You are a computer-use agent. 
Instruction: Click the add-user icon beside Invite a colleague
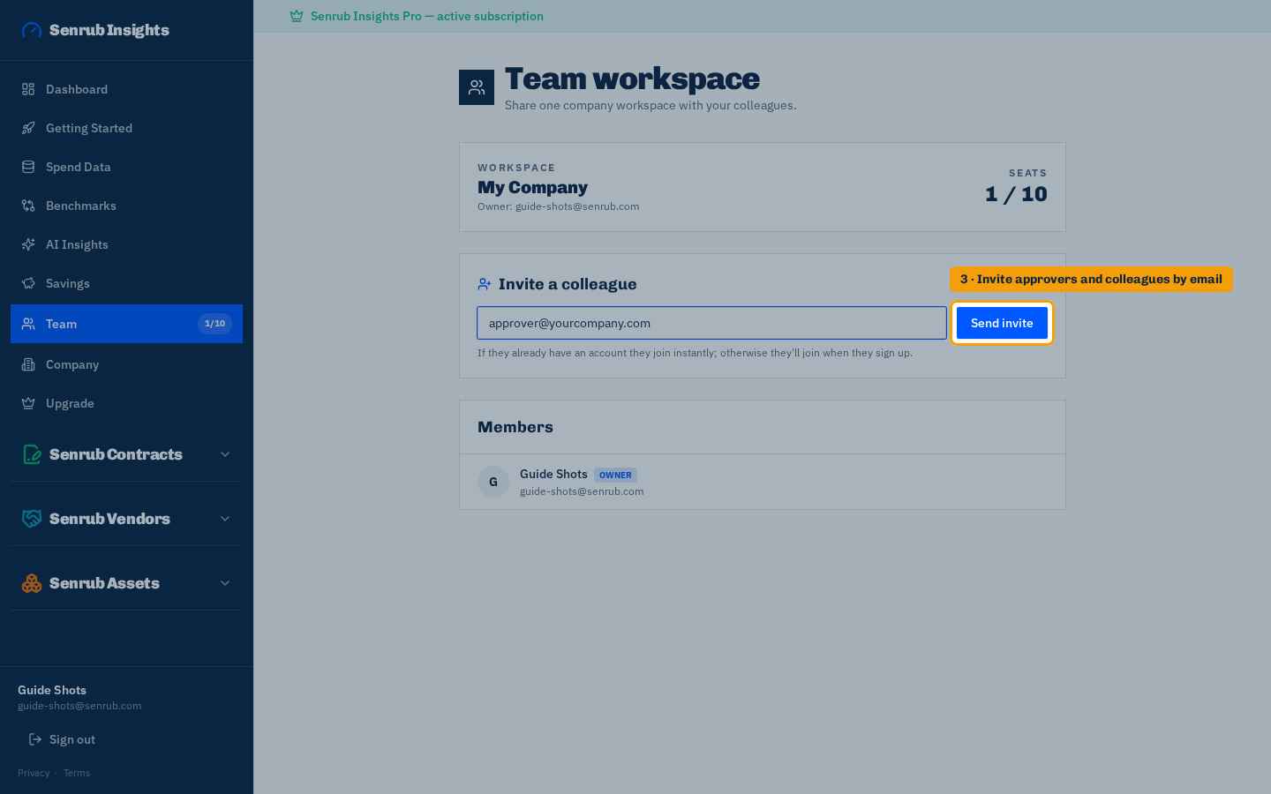point(485,284)
